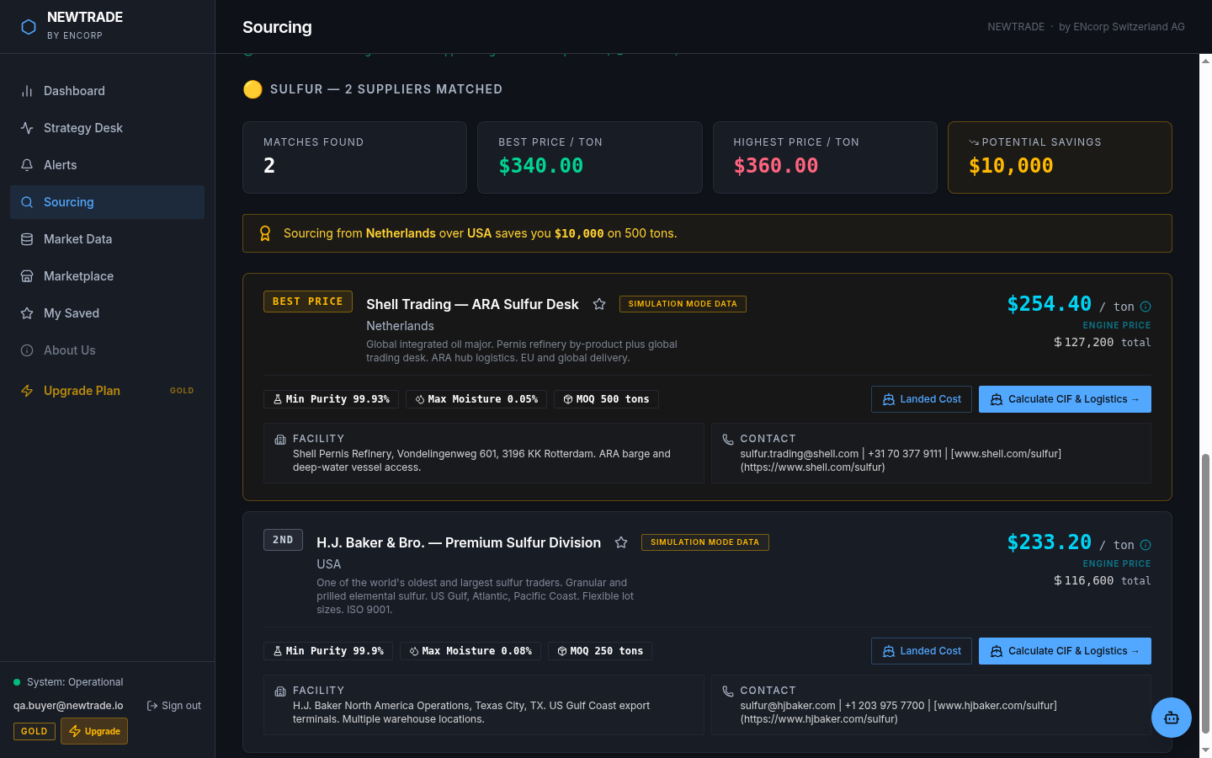Click the My Saved star icon

[27, 313]
